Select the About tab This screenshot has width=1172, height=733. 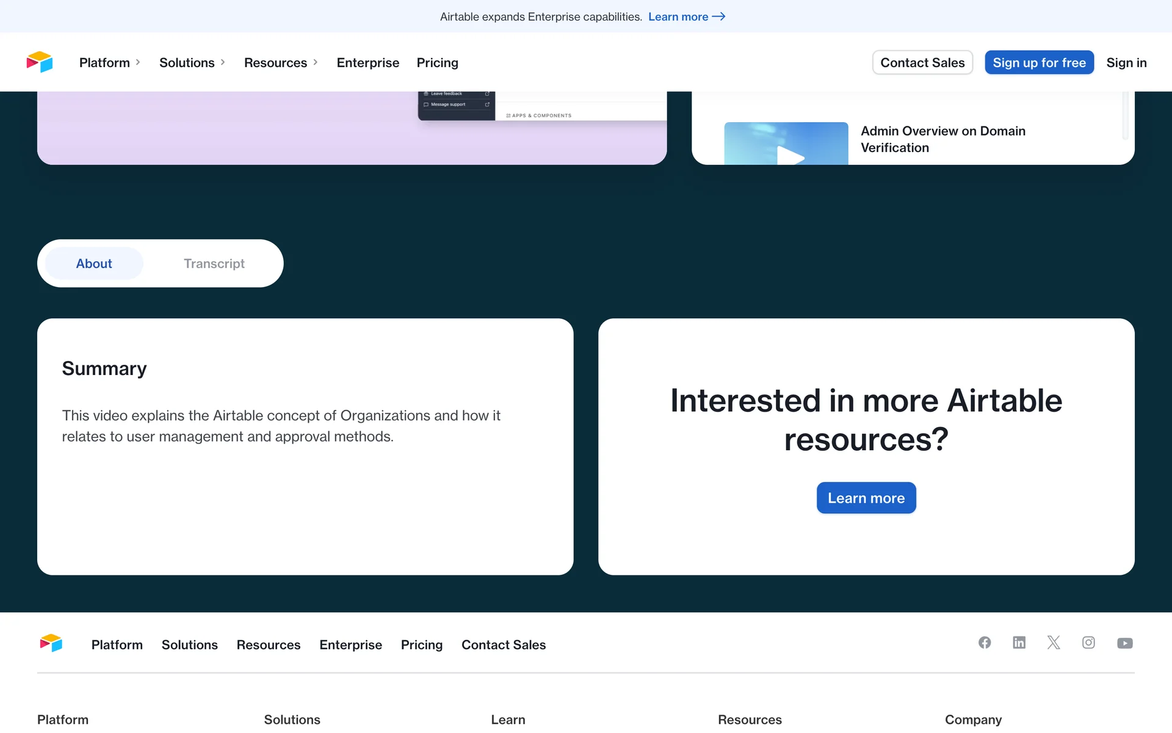(x=94, y=264)
